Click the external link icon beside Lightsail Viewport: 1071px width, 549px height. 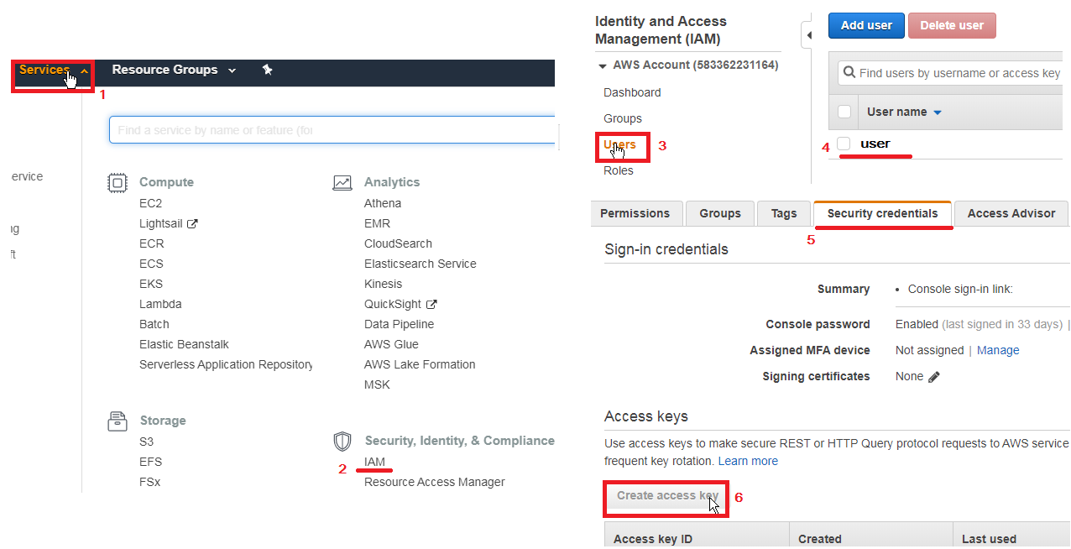pyautogui.click(x=192, y=224)
